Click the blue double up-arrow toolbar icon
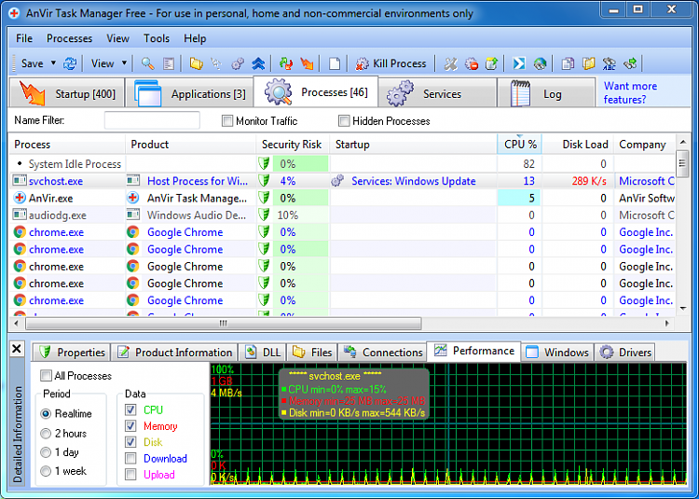This screenshot has width=699, height=499. tap(258, 63)
